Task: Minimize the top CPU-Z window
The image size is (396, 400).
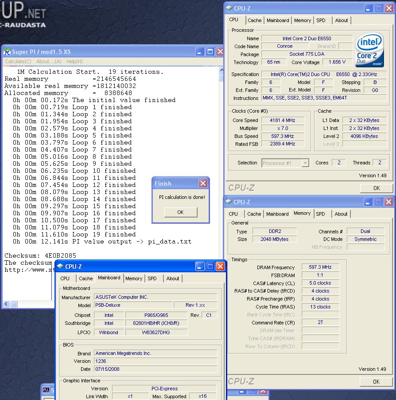Action: [368, 8]
